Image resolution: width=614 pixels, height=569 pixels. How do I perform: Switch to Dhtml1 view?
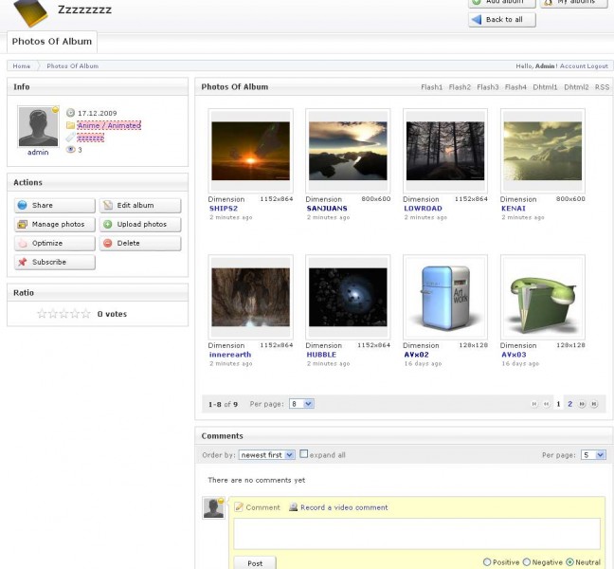(545, 87)
